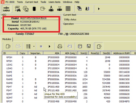Open the PC-3000 menu

(x=10, y=2)
